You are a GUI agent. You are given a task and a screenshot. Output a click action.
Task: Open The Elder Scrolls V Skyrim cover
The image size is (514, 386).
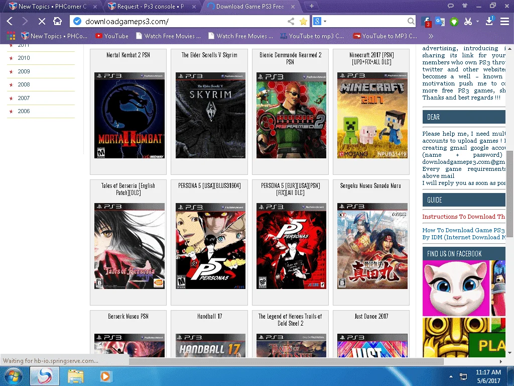[x=210, y=115]
